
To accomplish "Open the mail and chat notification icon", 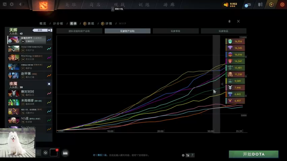I will [x=248, y=5].
